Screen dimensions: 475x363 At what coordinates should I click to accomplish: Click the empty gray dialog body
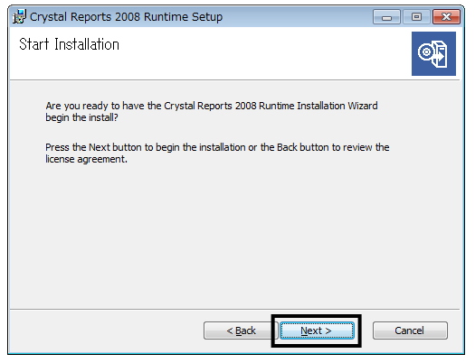click(x=234, y=236)
